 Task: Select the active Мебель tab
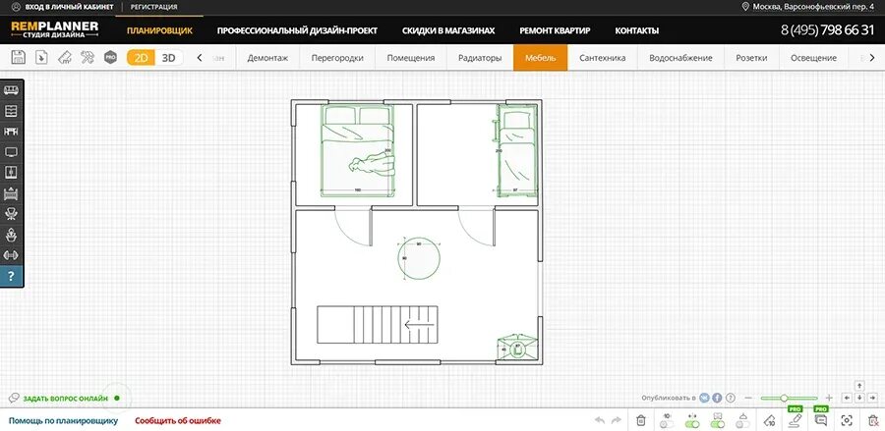(540, 58)
